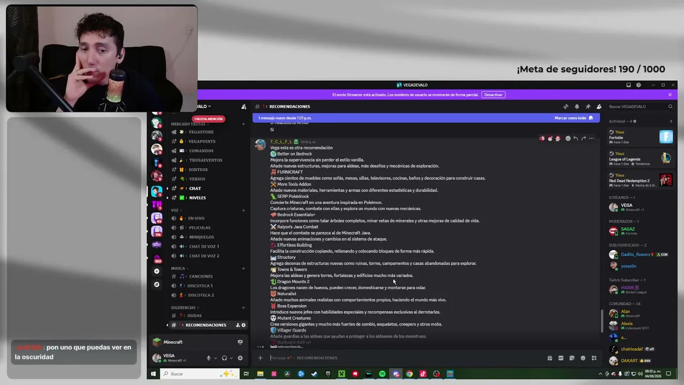This screenshot has height=385, width=684.
Task: Open the channel threads icon in header
Action: [566, 106]
